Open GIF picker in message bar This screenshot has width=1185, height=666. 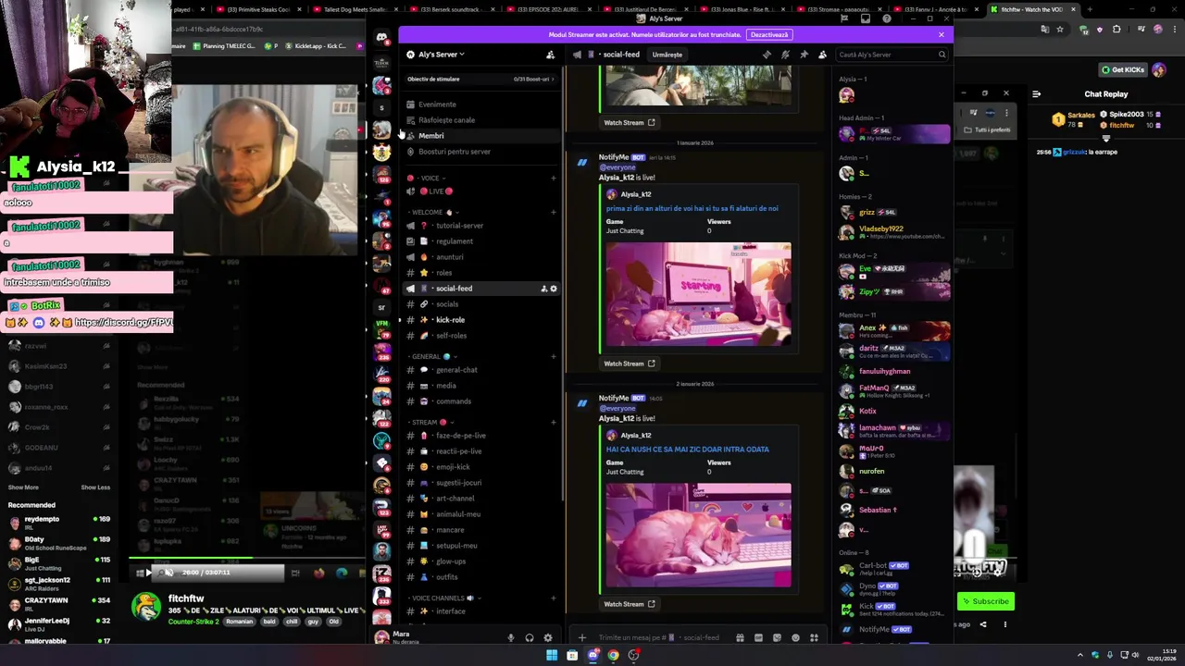point(758,637)
